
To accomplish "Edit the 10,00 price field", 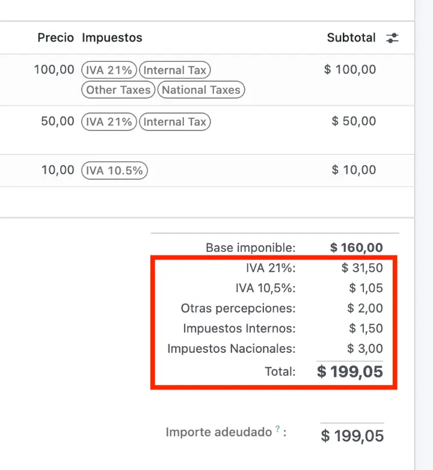I will click(58, 170).
